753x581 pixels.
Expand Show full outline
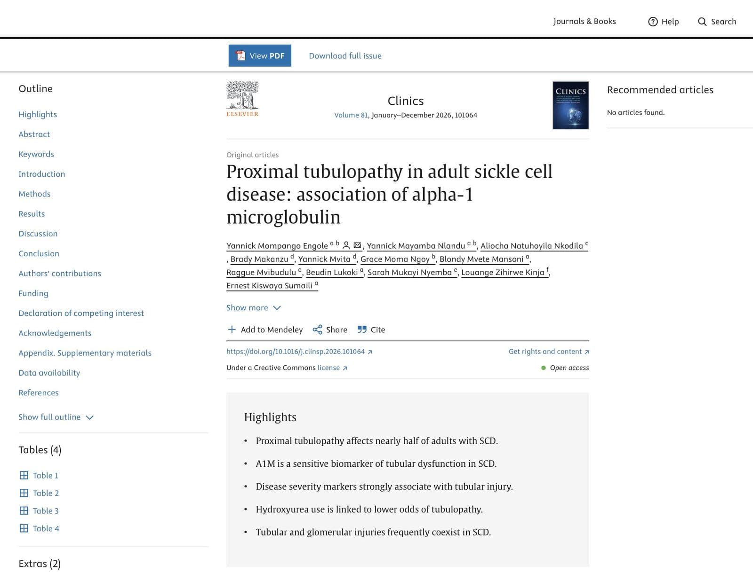pos(56,417)
